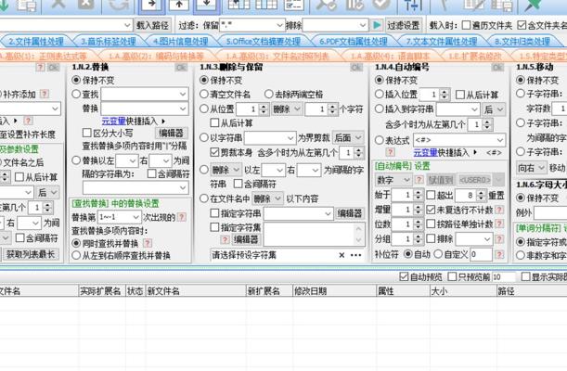Open 数字 numbering type dropdown

[x=393, y=180]
